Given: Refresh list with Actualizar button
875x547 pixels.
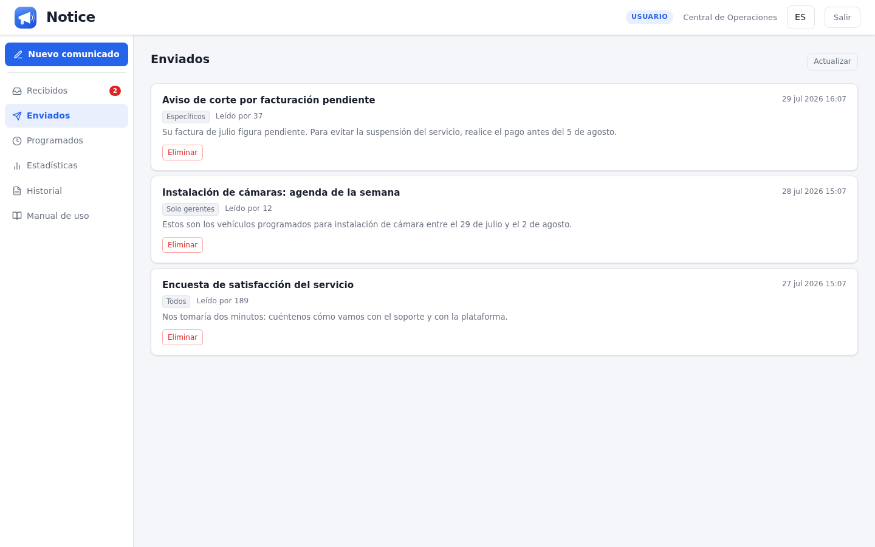Looking at the screenshot, I should 832,61.
